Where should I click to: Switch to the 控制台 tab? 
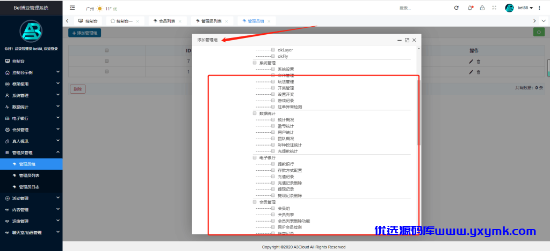[x=88, y=21]
